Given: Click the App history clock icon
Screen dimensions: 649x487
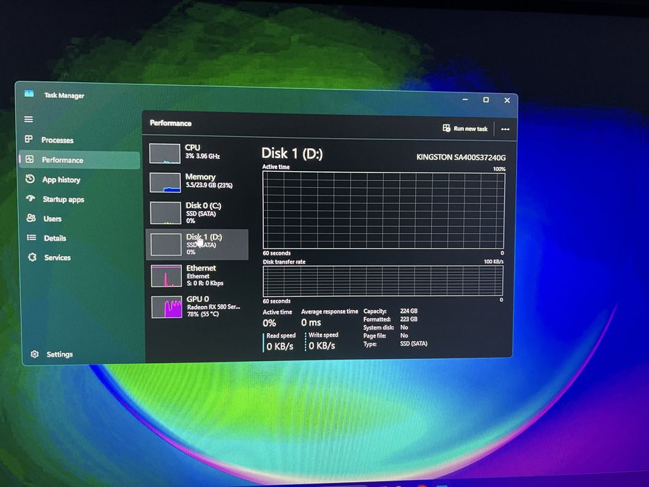Looking at the screenshot, I should click(30, 179).
